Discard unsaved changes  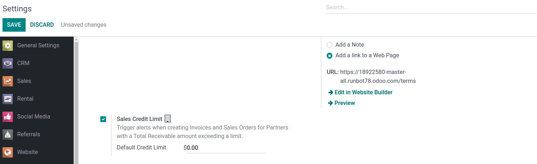tap(42, 25)
